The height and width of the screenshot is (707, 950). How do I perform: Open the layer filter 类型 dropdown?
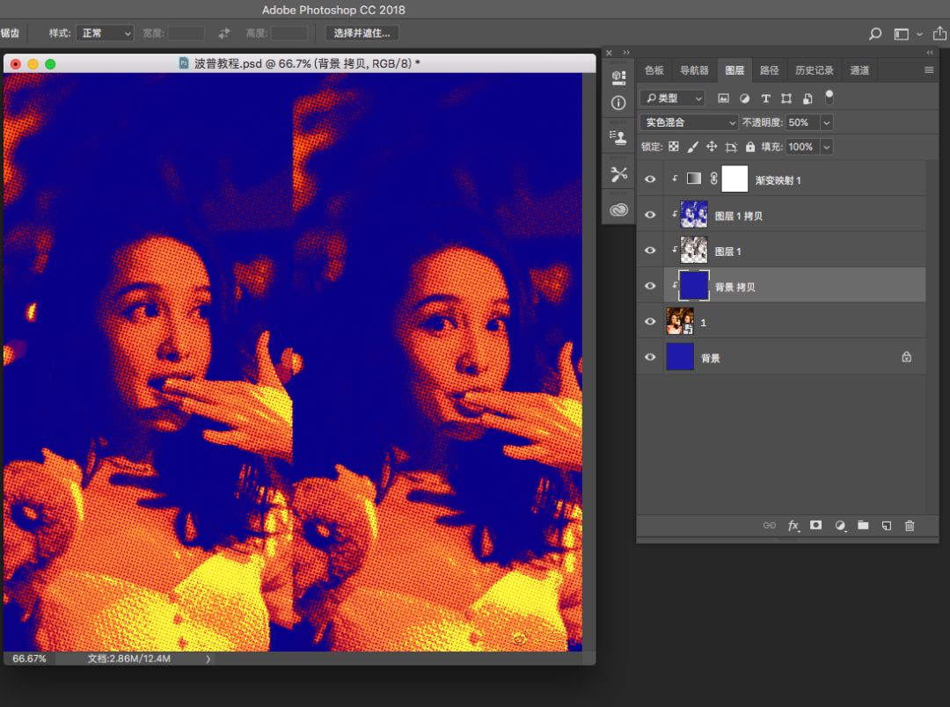point(672,98)
